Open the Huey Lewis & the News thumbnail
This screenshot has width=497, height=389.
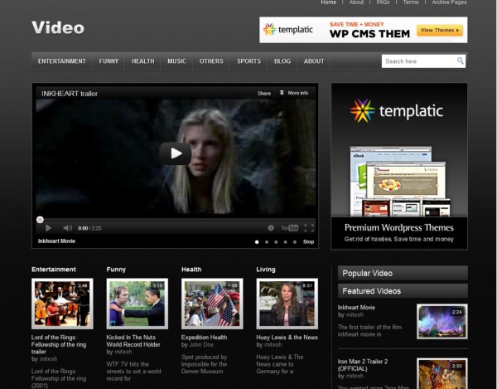coord(287,304)
